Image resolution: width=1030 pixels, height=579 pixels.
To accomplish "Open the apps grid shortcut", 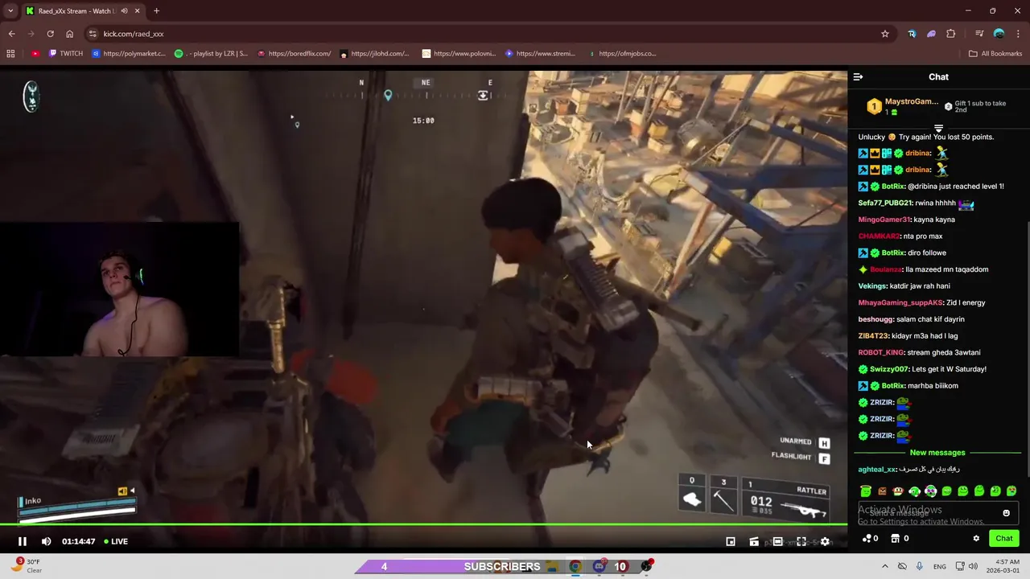I will pos(10,54).
